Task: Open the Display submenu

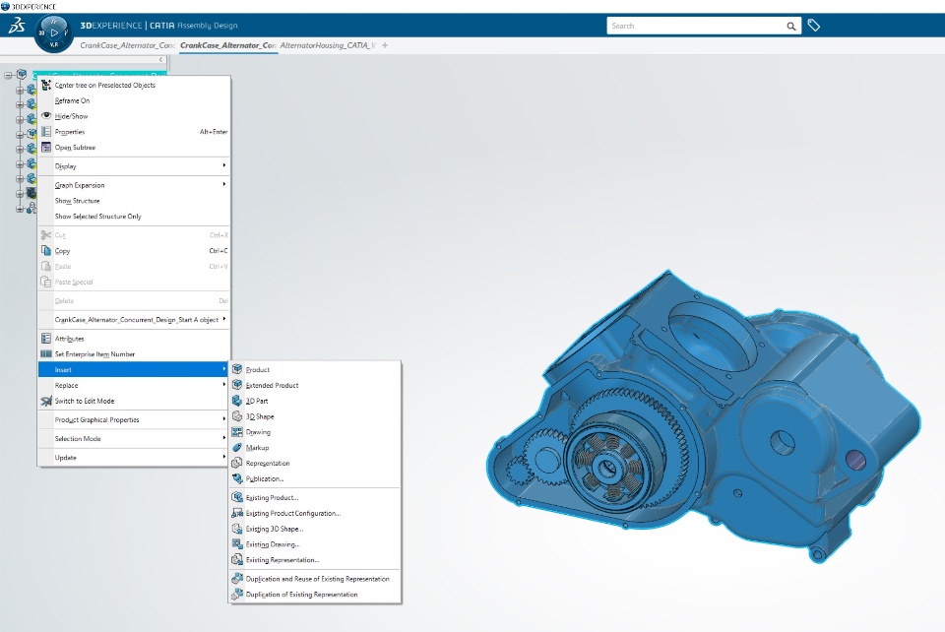Action: tap(134, 166)
